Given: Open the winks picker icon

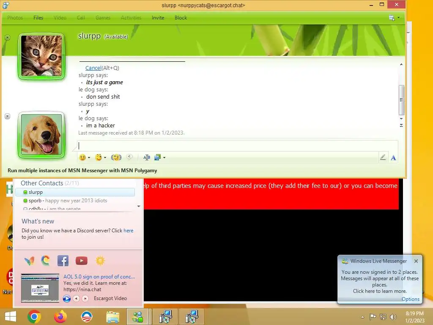Looking at the screenshot, I should pos(99,157).
